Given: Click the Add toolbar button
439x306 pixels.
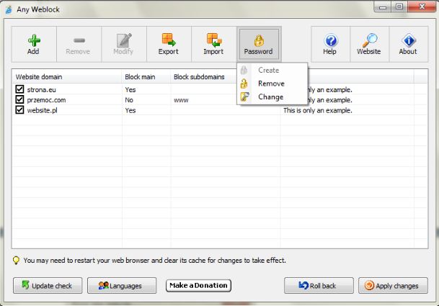Looking at the screenshot, I should click(x=34, y=44).
